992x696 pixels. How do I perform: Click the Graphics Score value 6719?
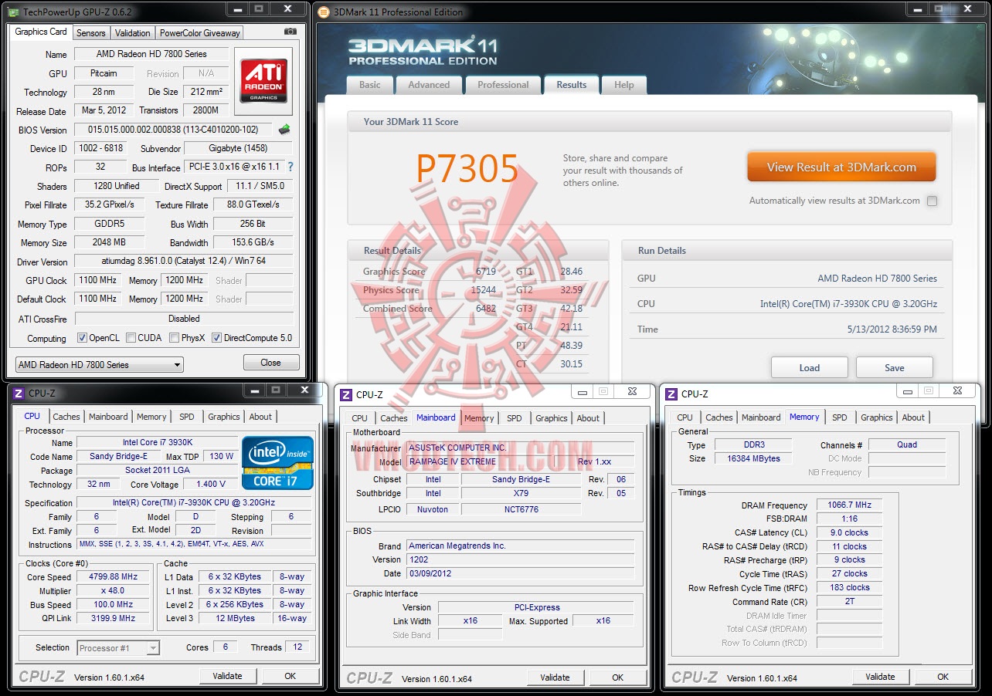[486, 272]
